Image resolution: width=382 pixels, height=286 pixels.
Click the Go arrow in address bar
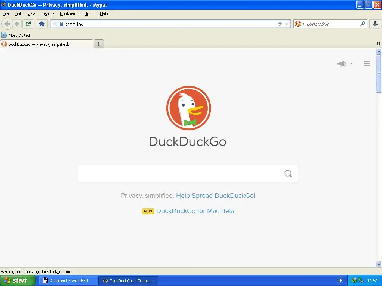280,24
